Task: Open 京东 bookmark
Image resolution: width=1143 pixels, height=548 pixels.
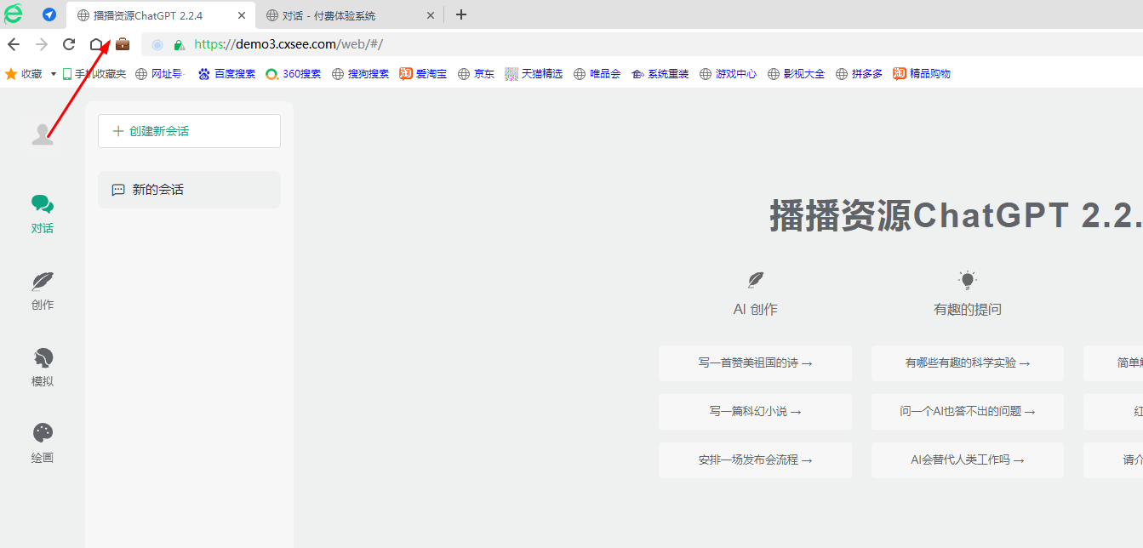Action: pos(476,74)
